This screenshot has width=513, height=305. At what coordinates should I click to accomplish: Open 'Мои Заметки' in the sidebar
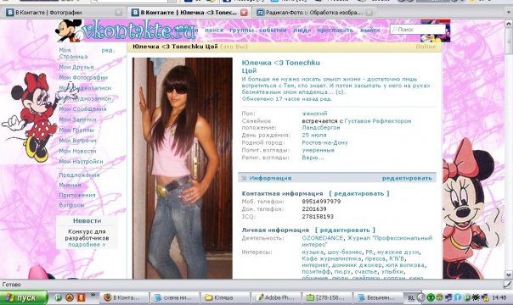(x=77, y=119)
